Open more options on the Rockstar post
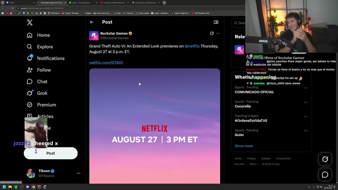Viewport: 338px width, 190px height. [x=218, y=33]
